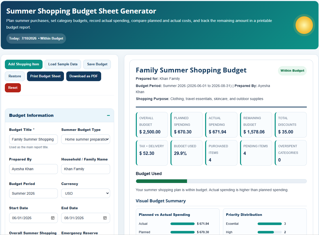This screenshot has height=235, width=319.
Task: Select the Total Discounts $ 35.00 card
Action: [x=291, y=125]
